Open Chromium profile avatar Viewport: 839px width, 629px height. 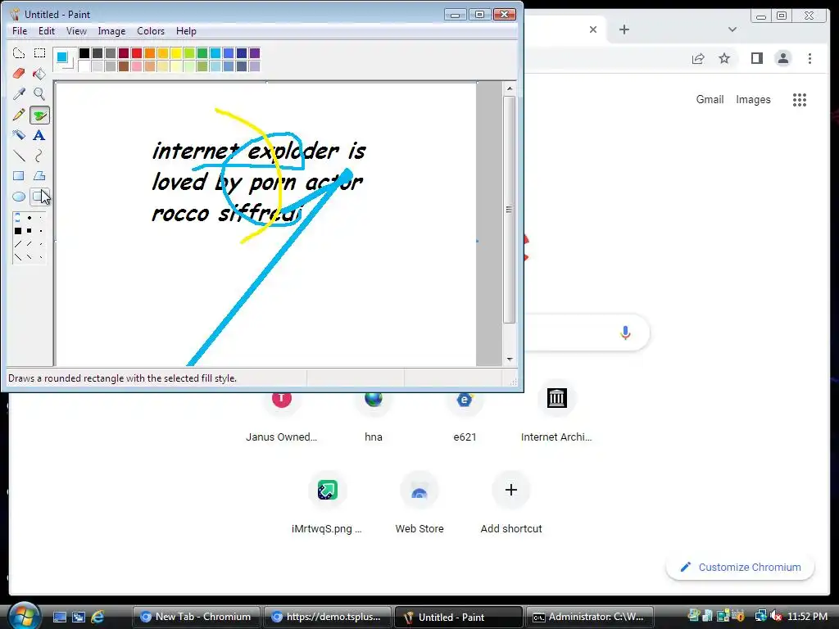(x=782, y=58)
